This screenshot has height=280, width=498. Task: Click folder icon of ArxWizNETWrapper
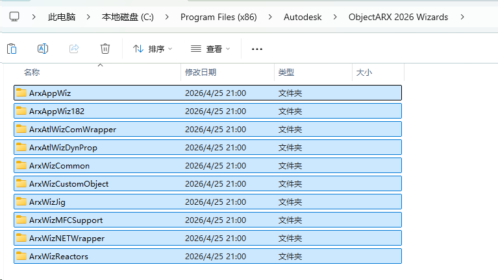click(x=21, y=237)
